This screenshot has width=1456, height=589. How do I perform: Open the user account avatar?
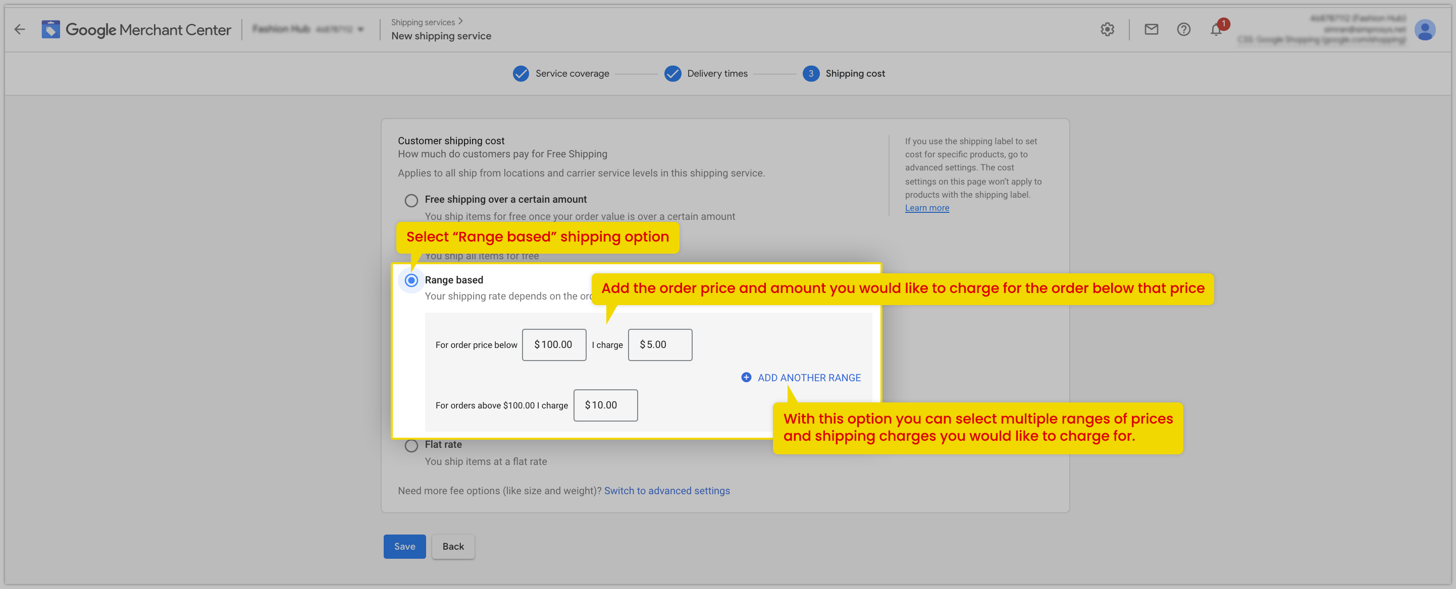[x=1424, y=29]
